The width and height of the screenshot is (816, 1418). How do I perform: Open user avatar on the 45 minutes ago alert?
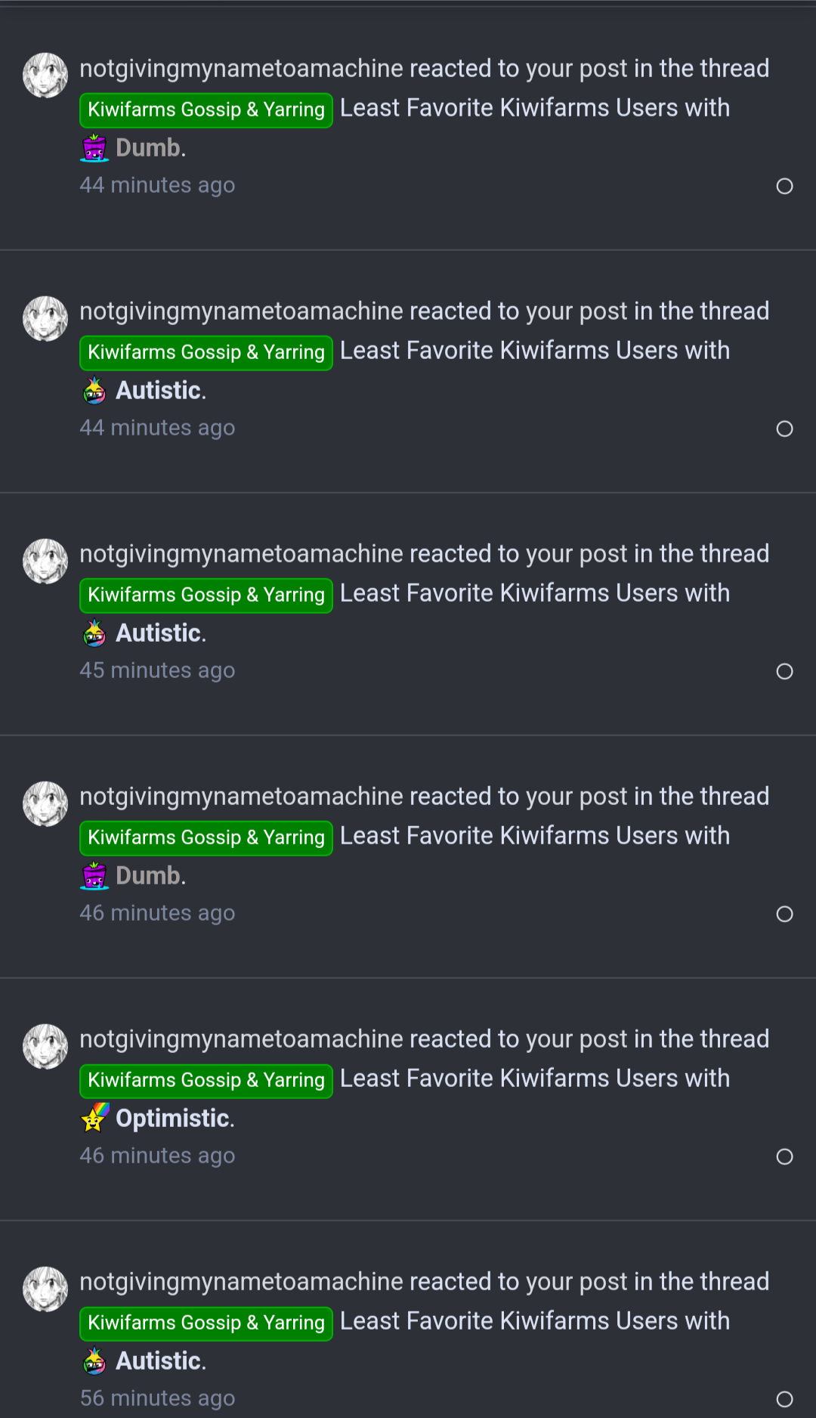45,561
